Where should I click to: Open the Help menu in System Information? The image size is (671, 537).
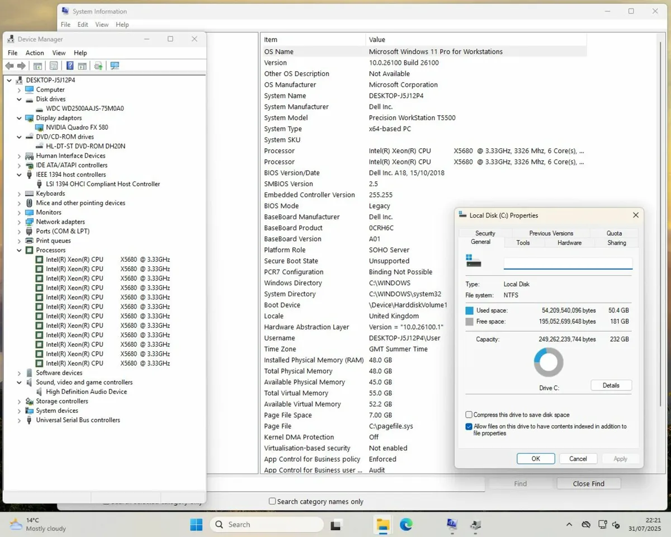(x=122, y=25)
